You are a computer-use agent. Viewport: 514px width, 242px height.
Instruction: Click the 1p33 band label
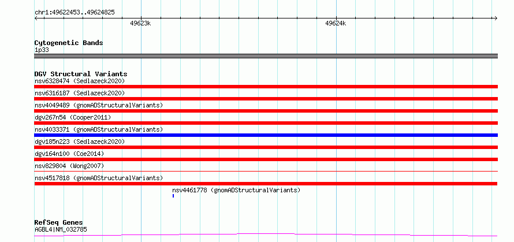42,50
